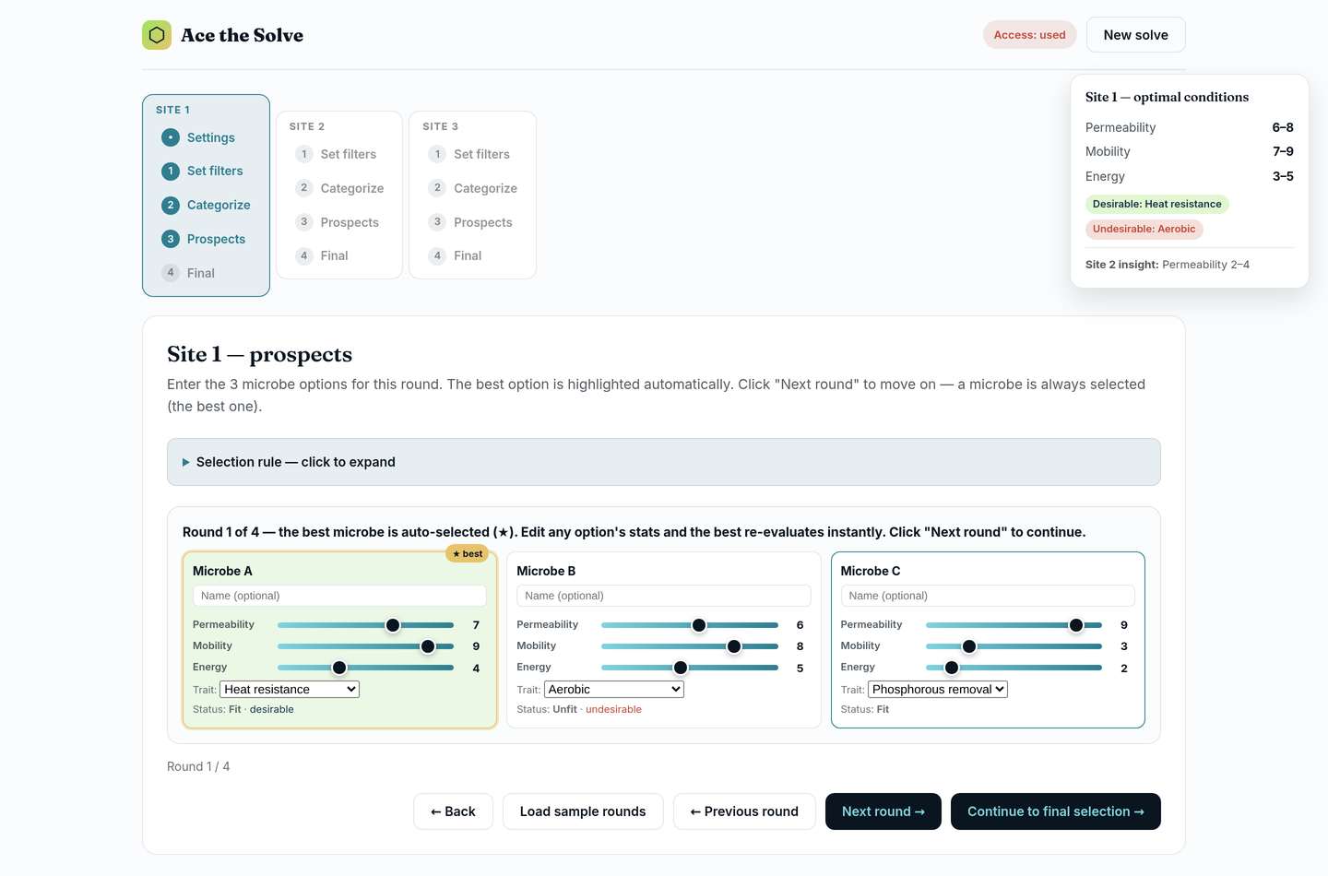Click Microbe A Permeability slider
Image resolution: width=1328 pixels, height=876 pixels.
click(365, 625)
